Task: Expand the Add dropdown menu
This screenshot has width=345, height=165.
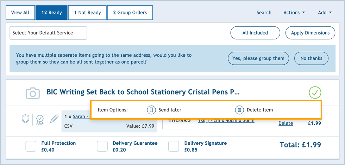Action: click(x=325, y=13)
